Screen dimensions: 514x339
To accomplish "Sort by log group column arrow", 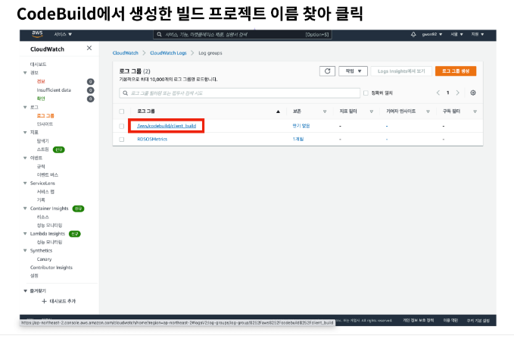I will pos(278,111).
